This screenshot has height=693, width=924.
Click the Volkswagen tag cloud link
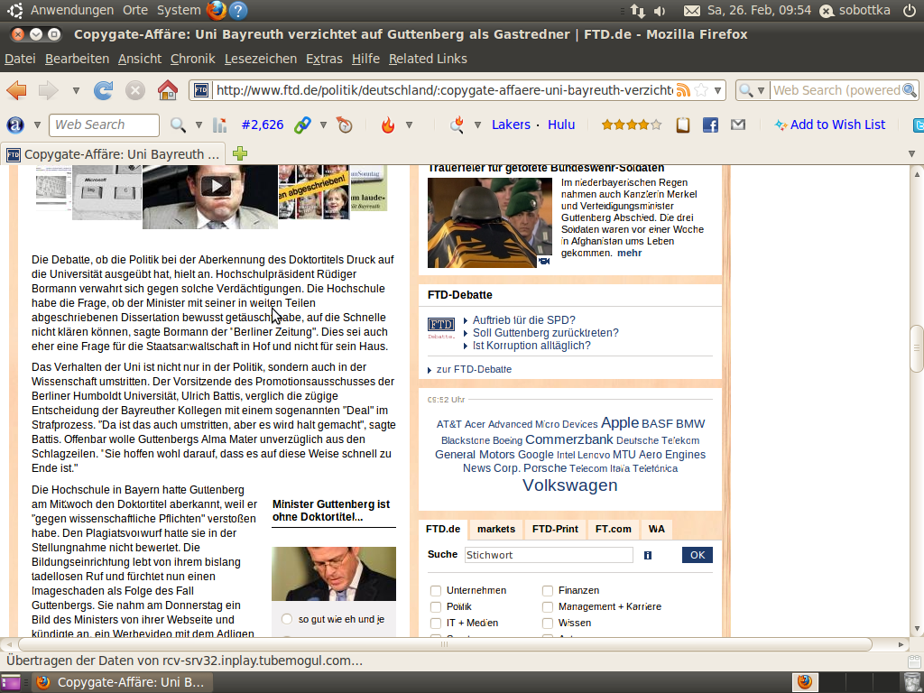pyautogui.click(x=570, y=485)
